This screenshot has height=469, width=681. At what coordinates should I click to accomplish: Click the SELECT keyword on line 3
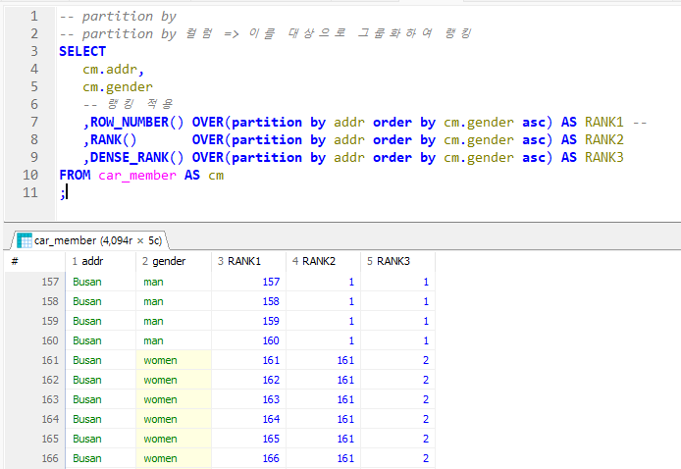[x=82, y=51]
